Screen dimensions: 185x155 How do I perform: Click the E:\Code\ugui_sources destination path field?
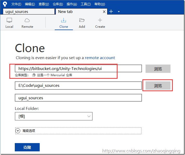tap(78, 86)
